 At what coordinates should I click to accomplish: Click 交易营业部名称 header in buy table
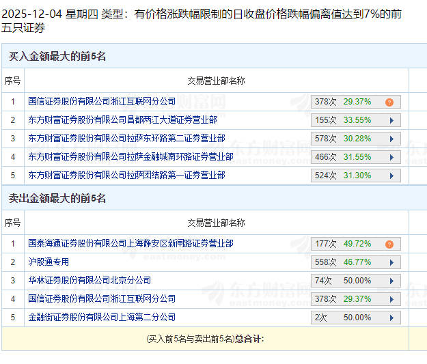click(x=216, y=81)
